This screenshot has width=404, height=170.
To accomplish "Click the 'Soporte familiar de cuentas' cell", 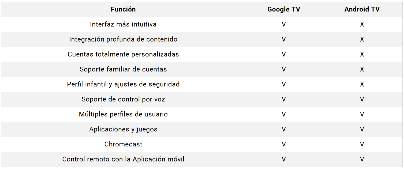I will click(123, 69).
